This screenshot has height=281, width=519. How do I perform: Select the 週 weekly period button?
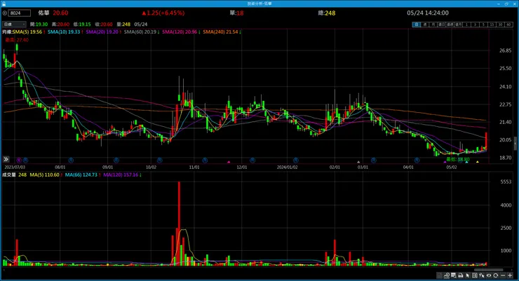[424, 25]
